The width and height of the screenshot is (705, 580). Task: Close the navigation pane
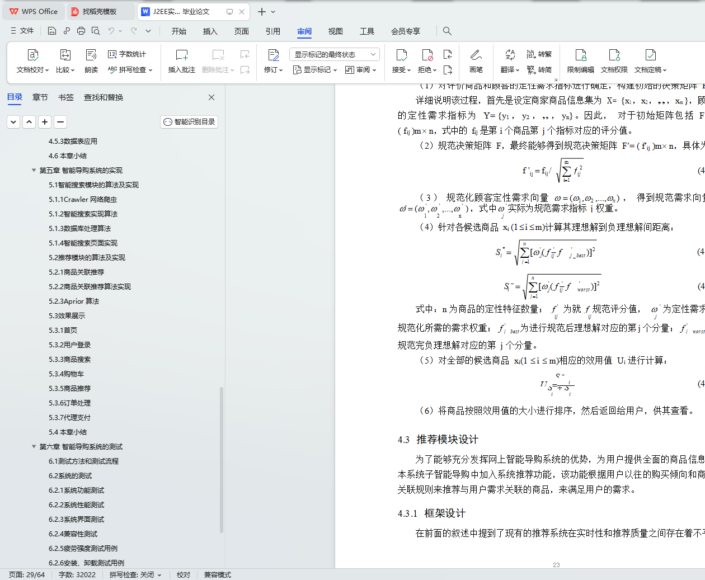coord(211,97)
